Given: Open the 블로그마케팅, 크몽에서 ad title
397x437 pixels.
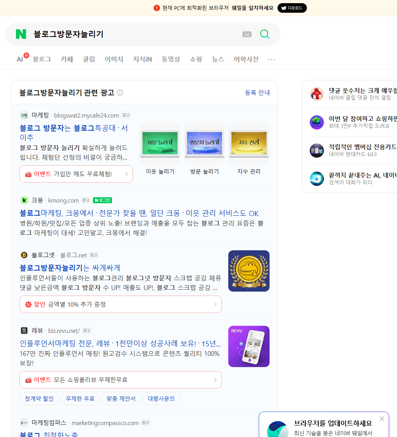Looking at the screenshot, I should (x=139, y=213).
